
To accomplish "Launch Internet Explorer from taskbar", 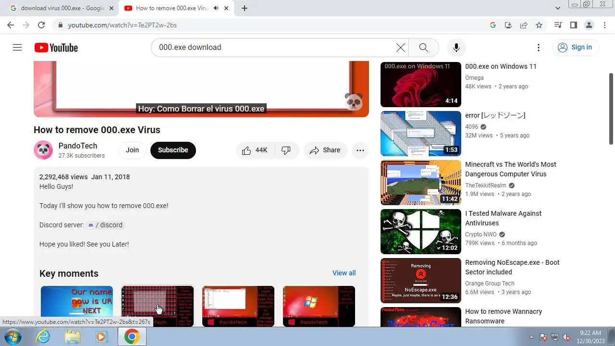I will point(44,336).
